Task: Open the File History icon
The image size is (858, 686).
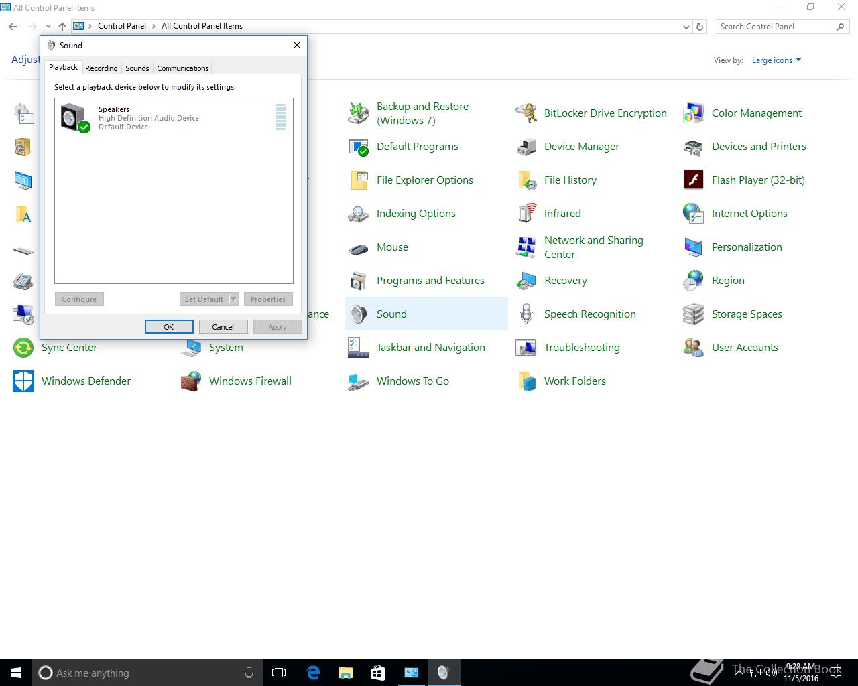Action: click(526, 180)
